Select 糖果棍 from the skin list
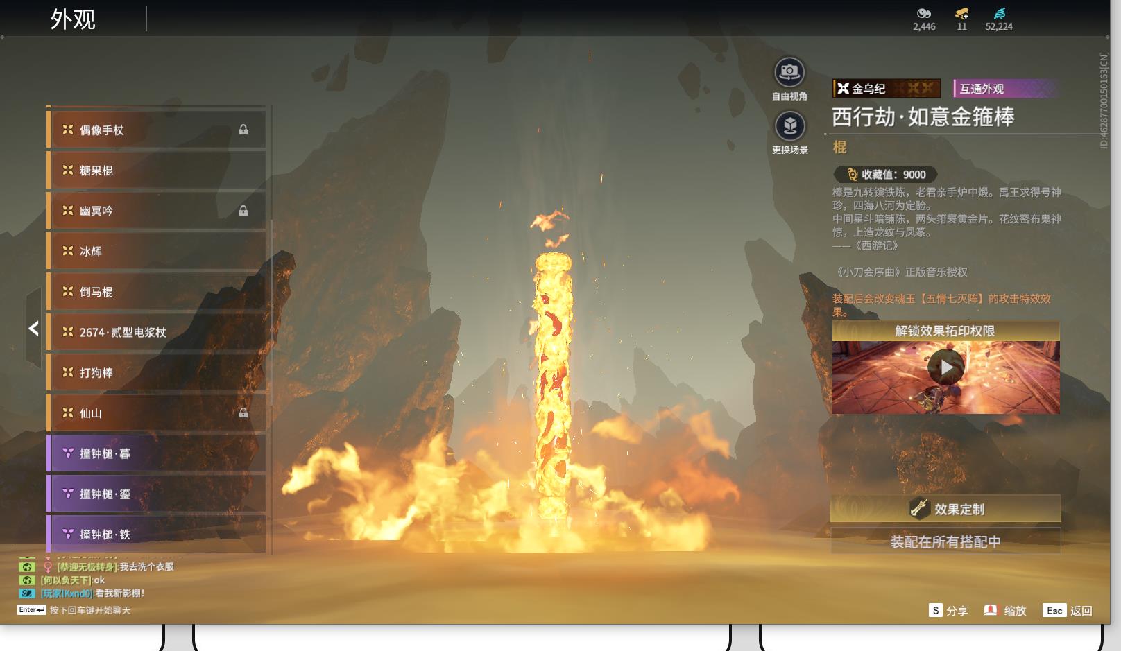 (157, 171)
